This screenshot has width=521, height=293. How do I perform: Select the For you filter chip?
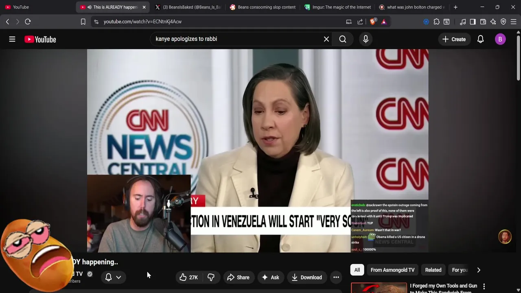pos(460,270)
